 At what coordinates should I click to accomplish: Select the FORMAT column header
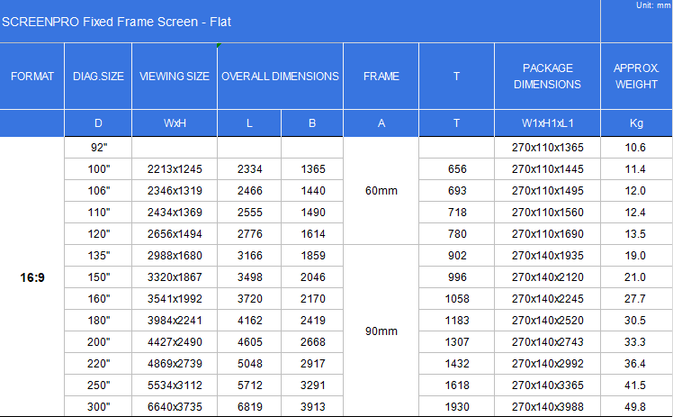click(32, 77)
